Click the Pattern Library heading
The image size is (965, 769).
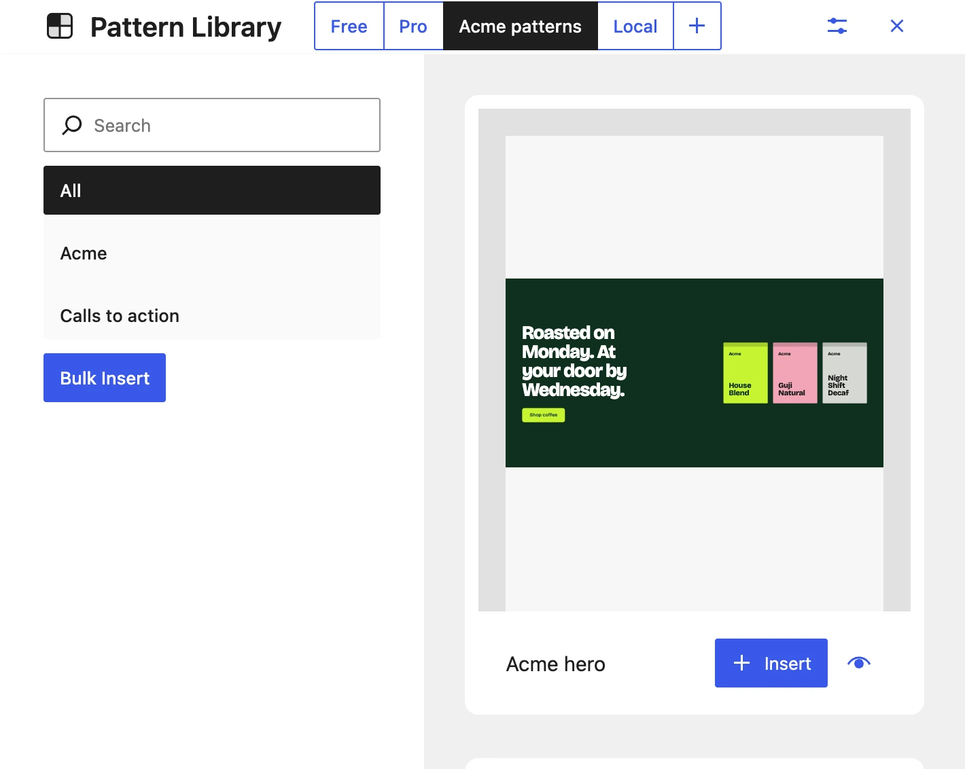point(186,27)
